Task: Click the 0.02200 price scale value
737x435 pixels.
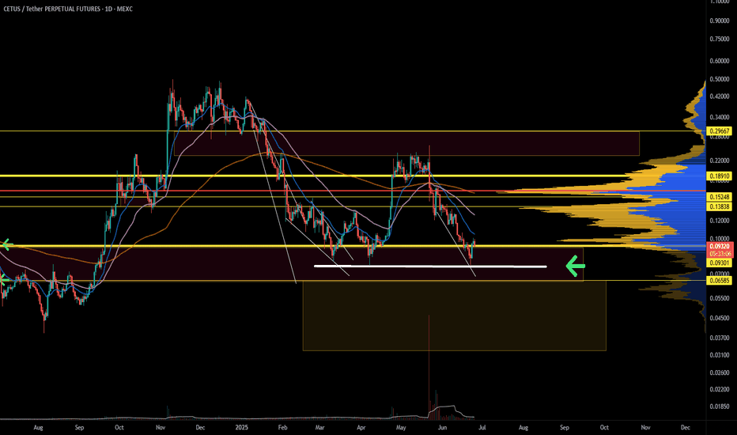Action: point(720,389)
